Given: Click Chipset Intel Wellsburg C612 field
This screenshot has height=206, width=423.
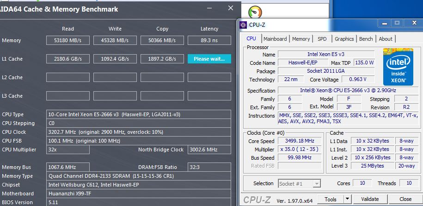Looking at the screenshot, I should click(138, 185).
